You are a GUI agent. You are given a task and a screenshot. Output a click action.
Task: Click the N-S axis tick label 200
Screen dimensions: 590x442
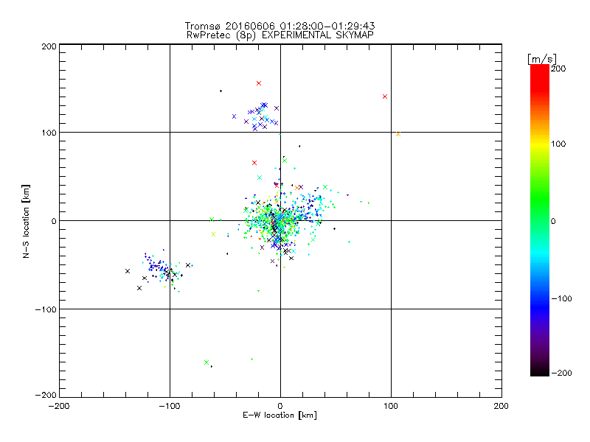tap(49, 46)
